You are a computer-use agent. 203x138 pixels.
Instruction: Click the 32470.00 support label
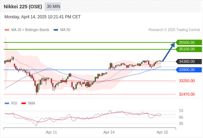[x=187, y=94]
